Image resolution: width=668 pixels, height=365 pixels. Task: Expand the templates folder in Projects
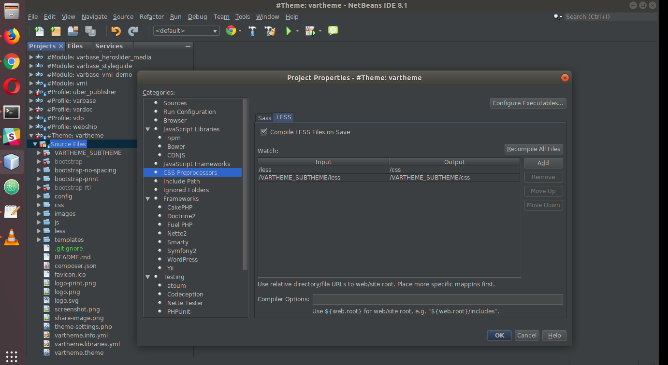click(39, 239)
